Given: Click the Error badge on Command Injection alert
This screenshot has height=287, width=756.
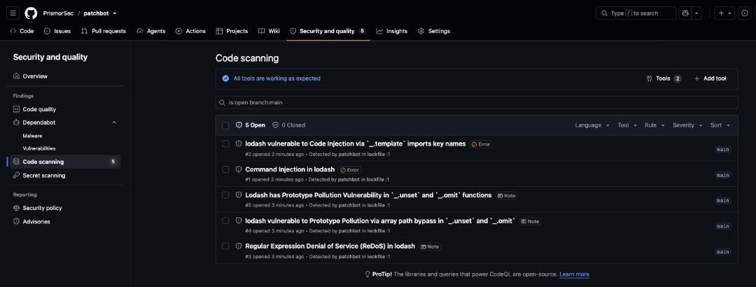Looking at the screenshot, I should 350,170.
